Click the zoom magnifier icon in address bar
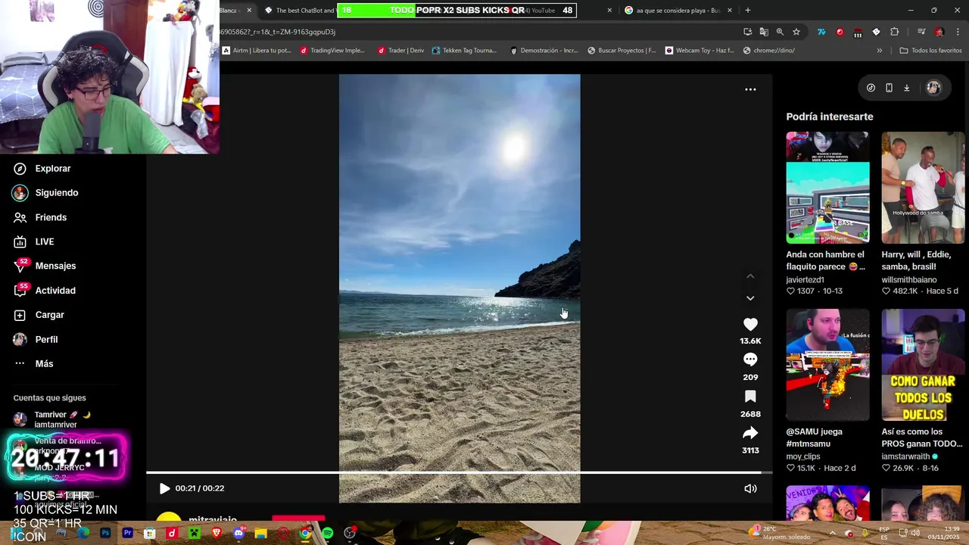The width and height of the screenshot is (969, 545). coord(780,32)
